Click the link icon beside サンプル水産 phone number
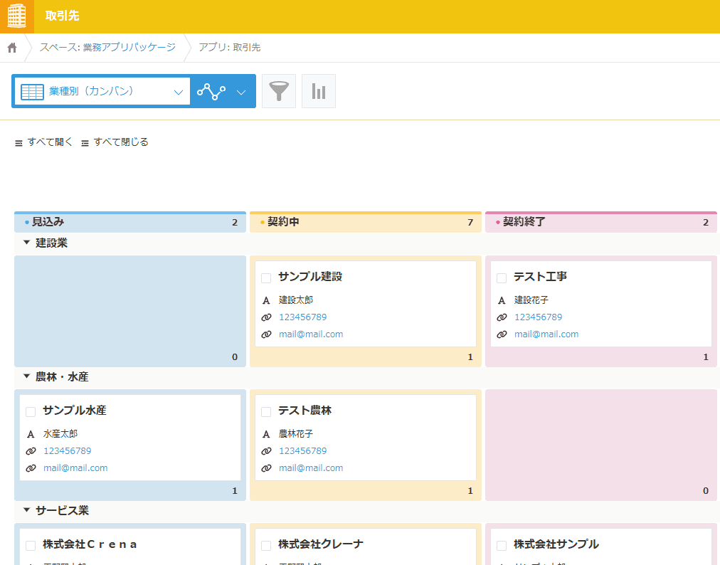 pyautogui.click(x=31, y=451)
